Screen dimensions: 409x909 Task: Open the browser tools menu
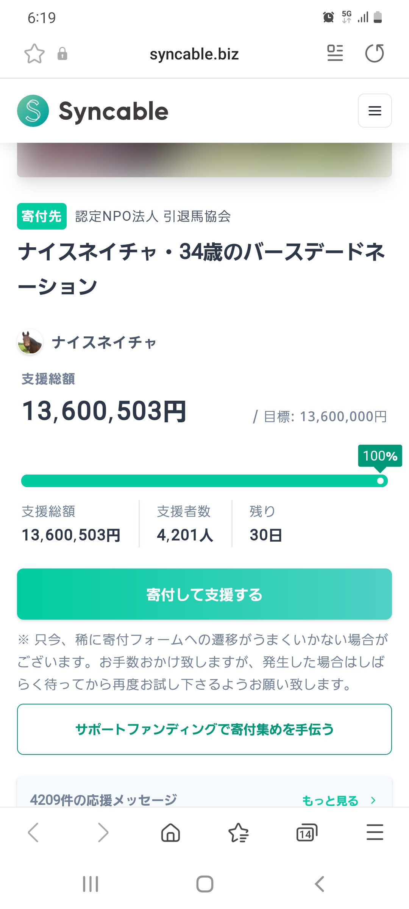tap(375, 832)
